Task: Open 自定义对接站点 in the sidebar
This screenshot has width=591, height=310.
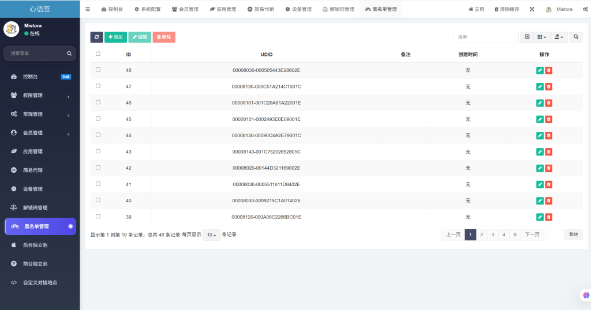Action: [40, 282]
